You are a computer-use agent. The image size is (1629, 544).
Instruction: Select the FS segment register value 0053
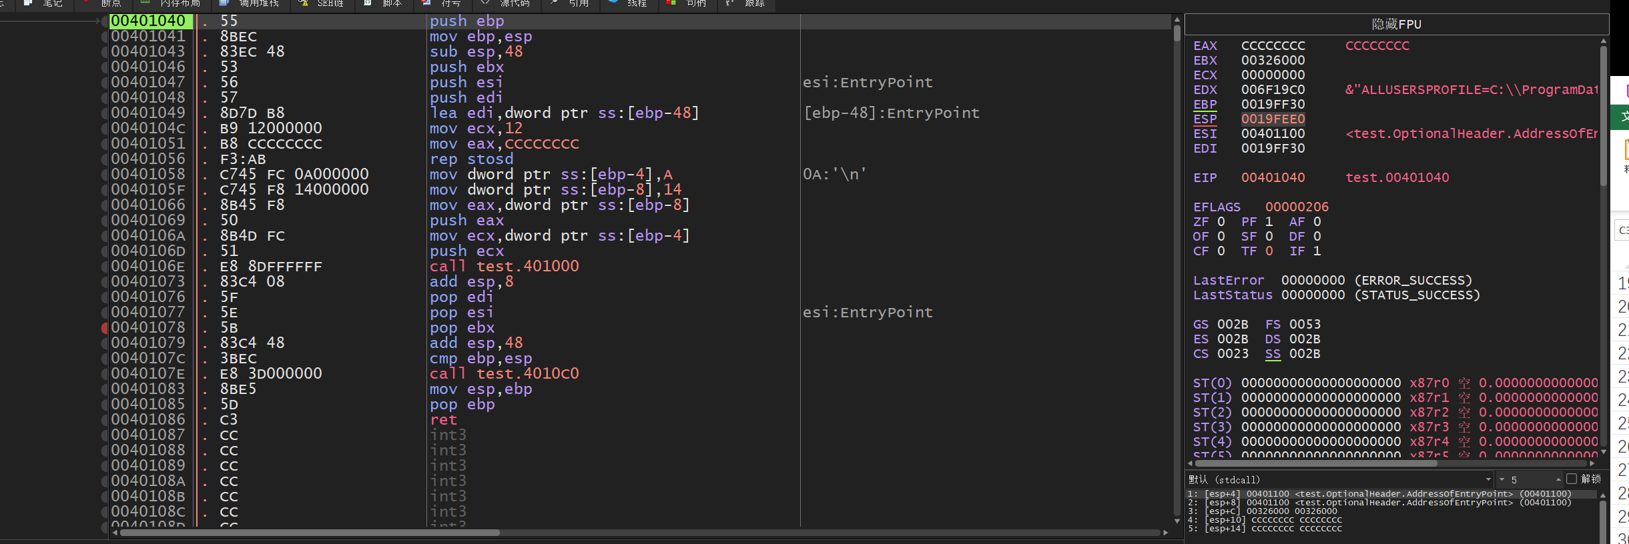click(1305, 325)
